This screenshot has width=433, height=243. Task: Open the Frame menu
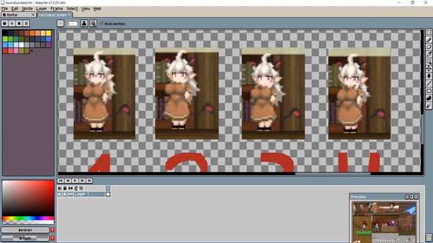point(57,9)
